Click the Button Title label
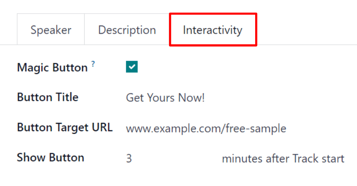357x186 pixels. 47,97
